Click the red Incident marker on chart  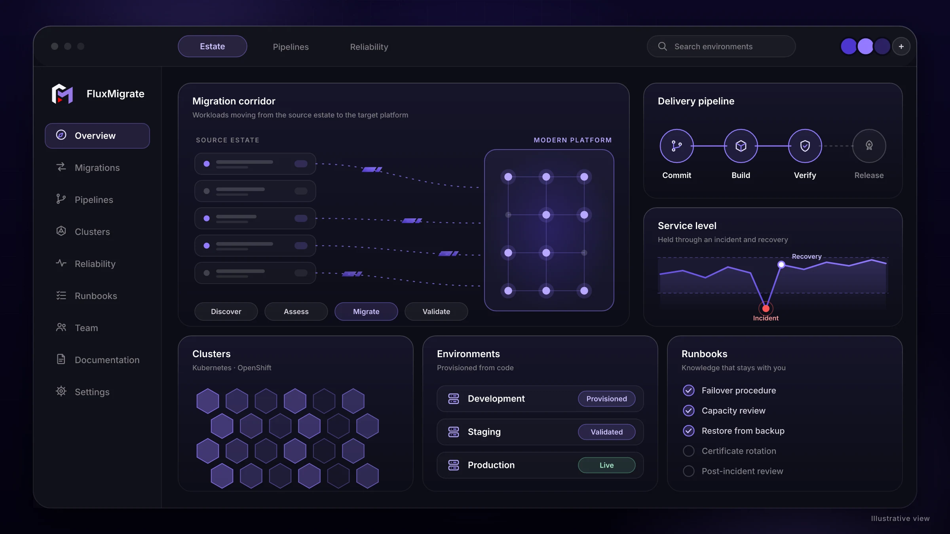click(x=766, y=309)
